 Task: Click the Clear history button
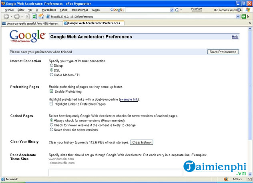pyautogui.click(x=141, y=142)
